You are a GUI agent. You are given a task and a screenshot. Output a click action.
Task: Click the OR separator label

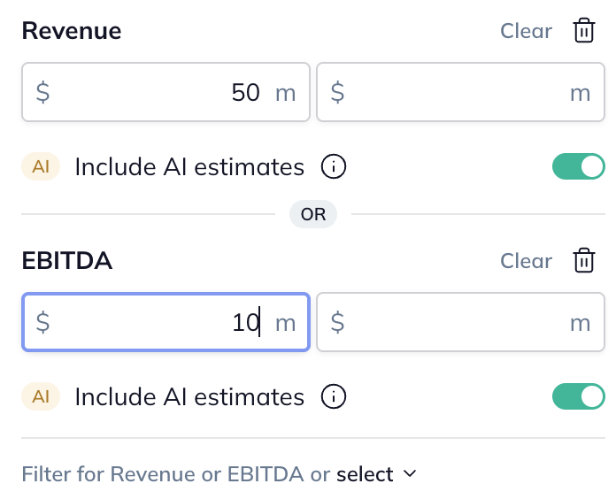click(313, 214)
